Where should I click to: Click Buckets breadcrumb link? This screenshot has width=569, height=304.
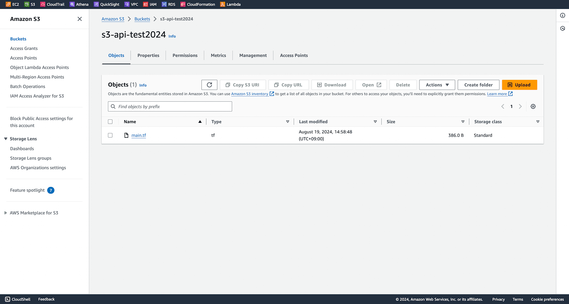pyautogui.click(x=142, y=19)
